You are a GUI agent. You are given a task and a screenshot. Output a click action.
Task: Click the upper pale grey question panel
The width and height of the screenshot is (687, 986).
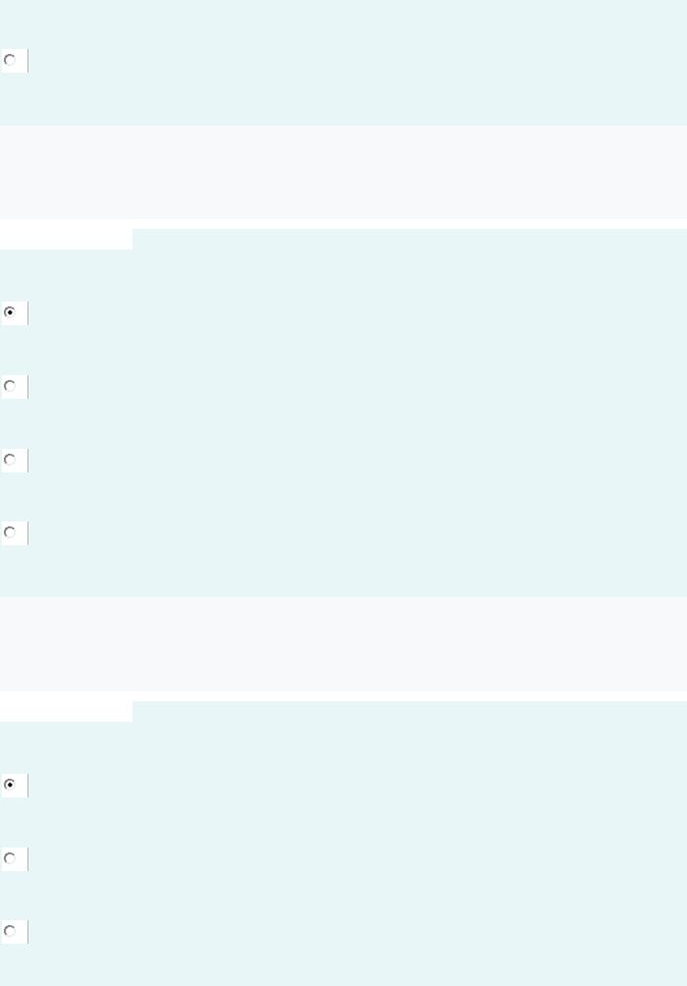[343, 172]
